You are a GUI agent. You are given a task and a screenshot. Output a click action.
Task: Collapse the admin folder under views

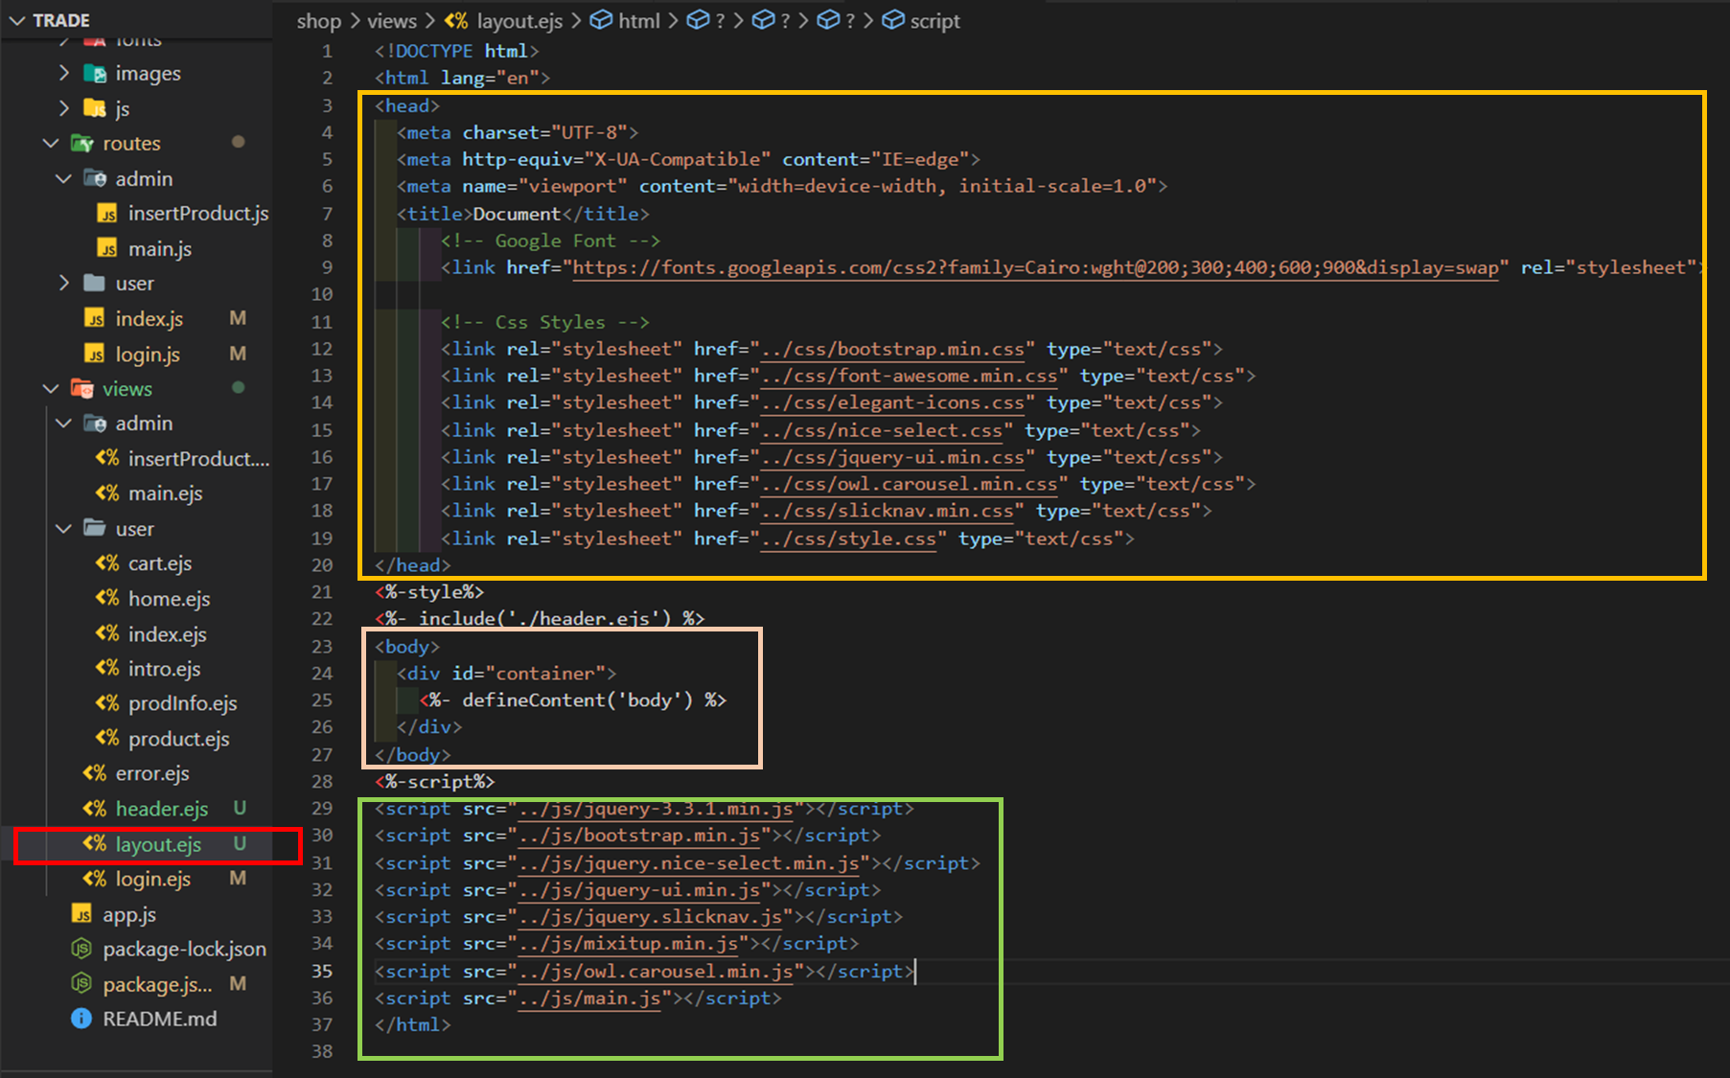point(64,423)
